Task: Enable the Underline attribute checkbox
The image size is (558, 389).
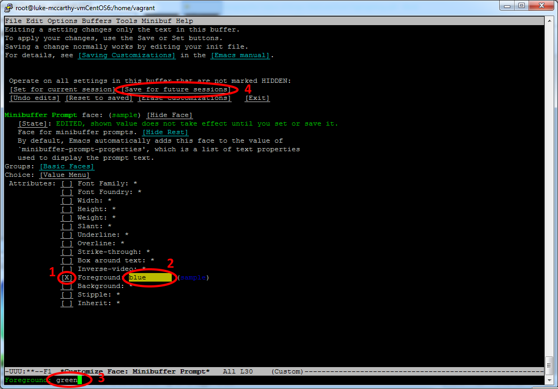Action: [x=66, y=235]
